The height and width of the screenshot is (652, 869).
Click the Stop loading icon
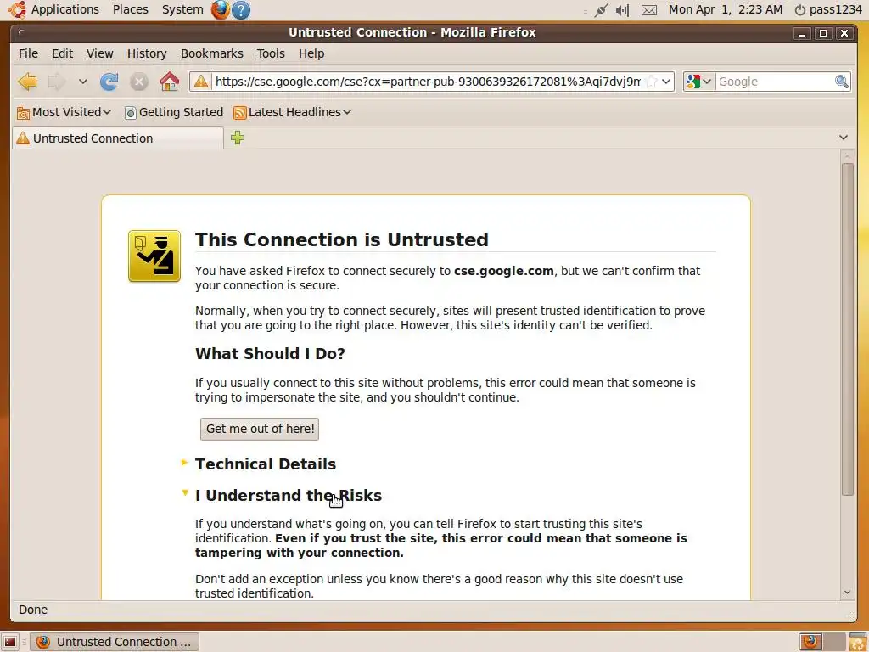(x=139, y=81)
